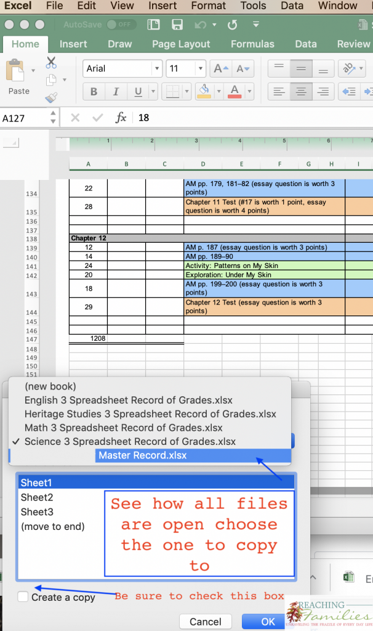Align text to bottom

coord(323,68)
